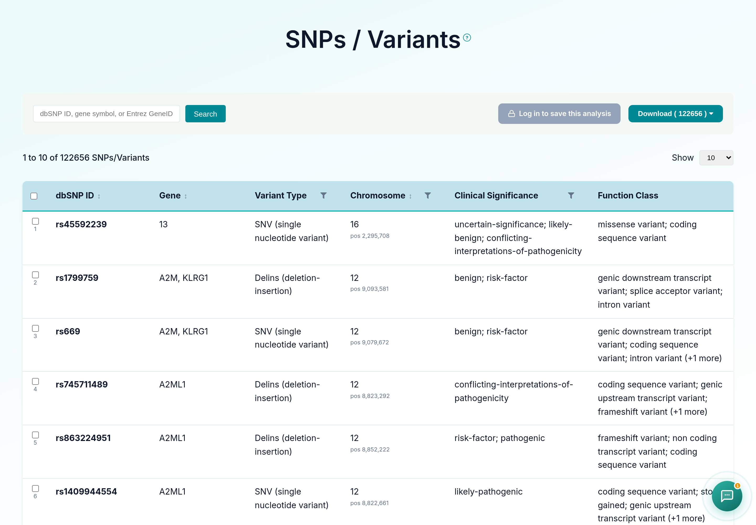Click gene A2ML1 in rs745711489 row

point(172,385)
